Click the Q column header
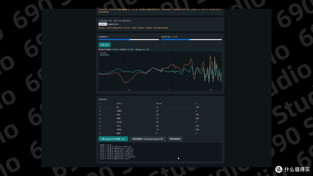The width and height of the screenshot is (313, 176). [196, 103]
